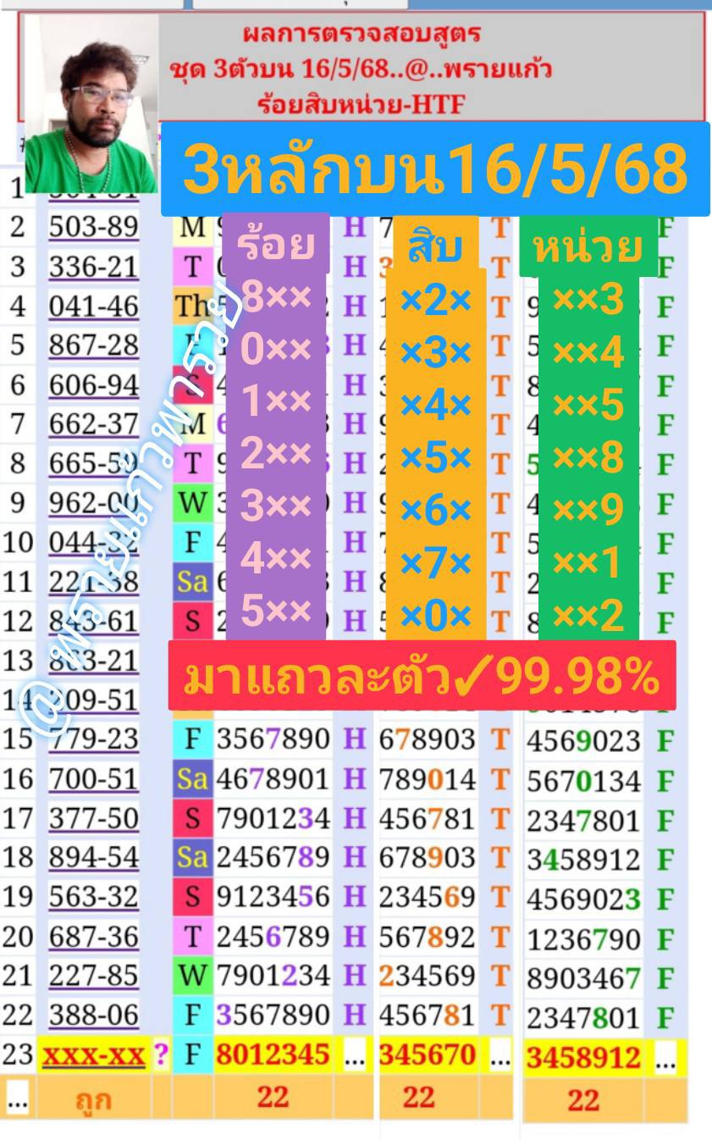This screenshot has width=712, height=1140.
Task: Select the green หน่วย column header
Action: [588, 248]
